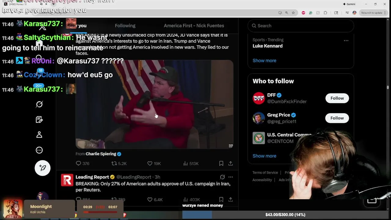Open DFF profile avatar
The width and height of the screenshot is (391, 220).
point(259,98)
